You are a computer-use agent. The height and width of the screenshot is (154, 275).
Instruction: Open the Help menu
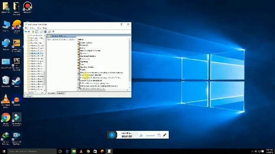(x=45, y=28)
